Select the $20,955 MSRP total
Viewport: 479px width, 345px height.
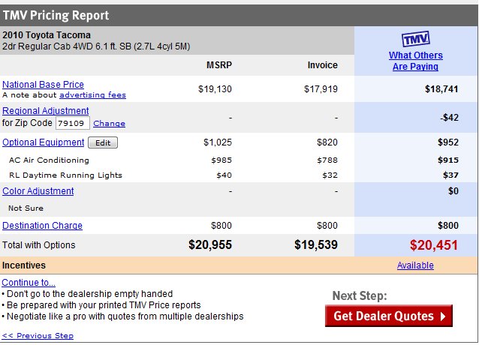(210, 245)
